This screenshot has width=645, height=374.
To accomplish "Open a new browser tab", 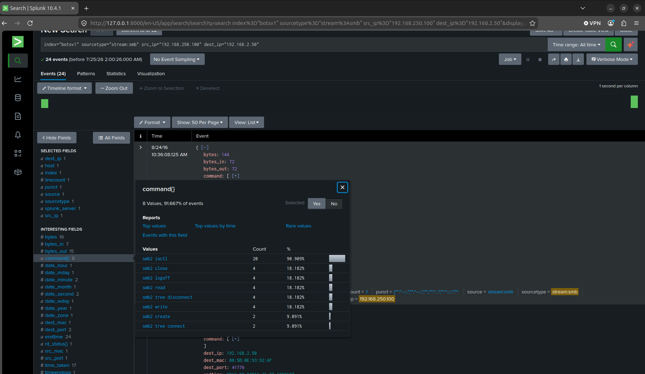I will tap(86, 8).
